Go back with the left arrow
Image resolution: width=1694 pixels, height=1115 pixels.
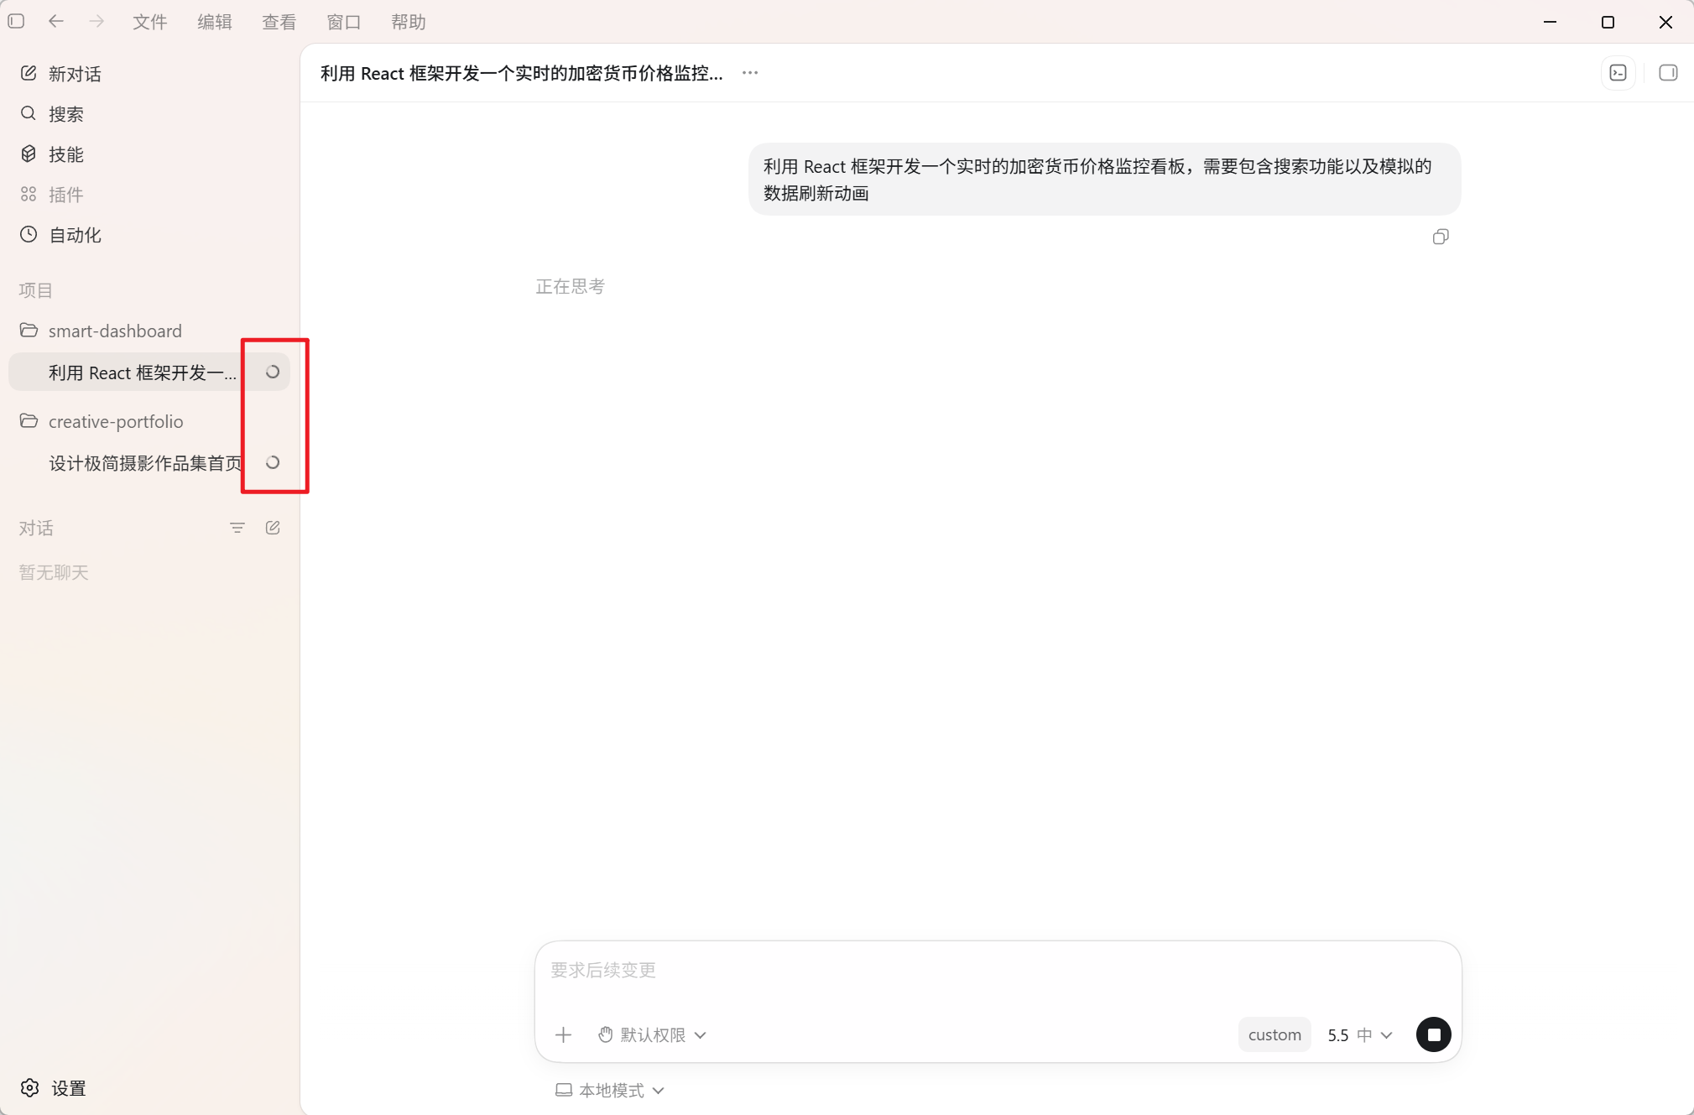point(56,22)
